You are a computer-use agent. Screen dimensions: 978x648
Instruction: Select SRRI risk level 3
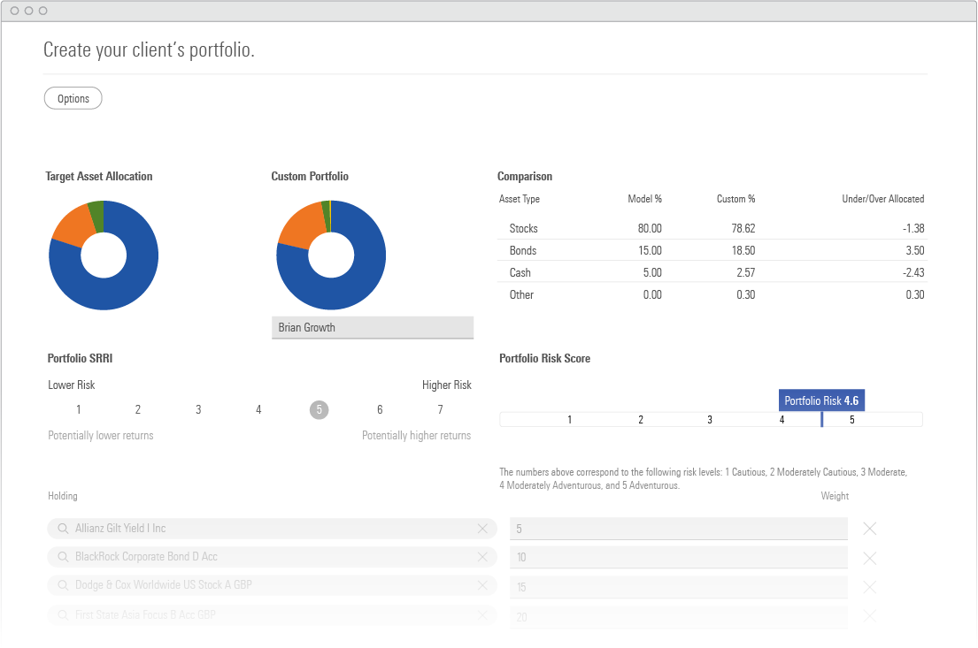(198, 409)
